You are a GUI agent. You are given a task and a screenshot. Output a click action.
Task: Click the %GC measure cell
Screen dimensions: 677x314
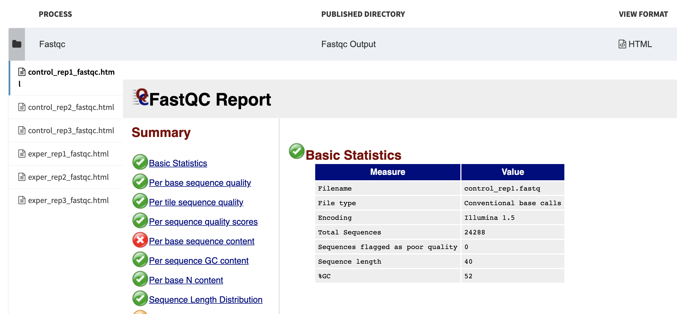[x=388, y=276]
